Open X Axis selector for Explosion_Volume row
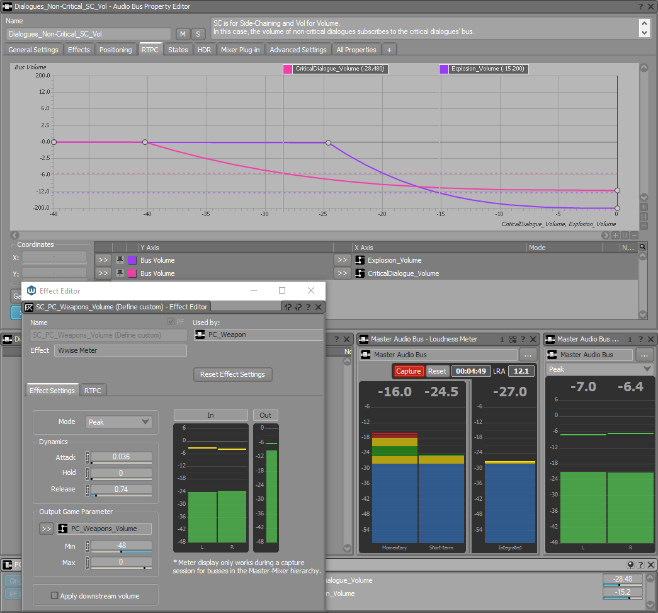The image size is (658, 613). click(x=343, y=260)
